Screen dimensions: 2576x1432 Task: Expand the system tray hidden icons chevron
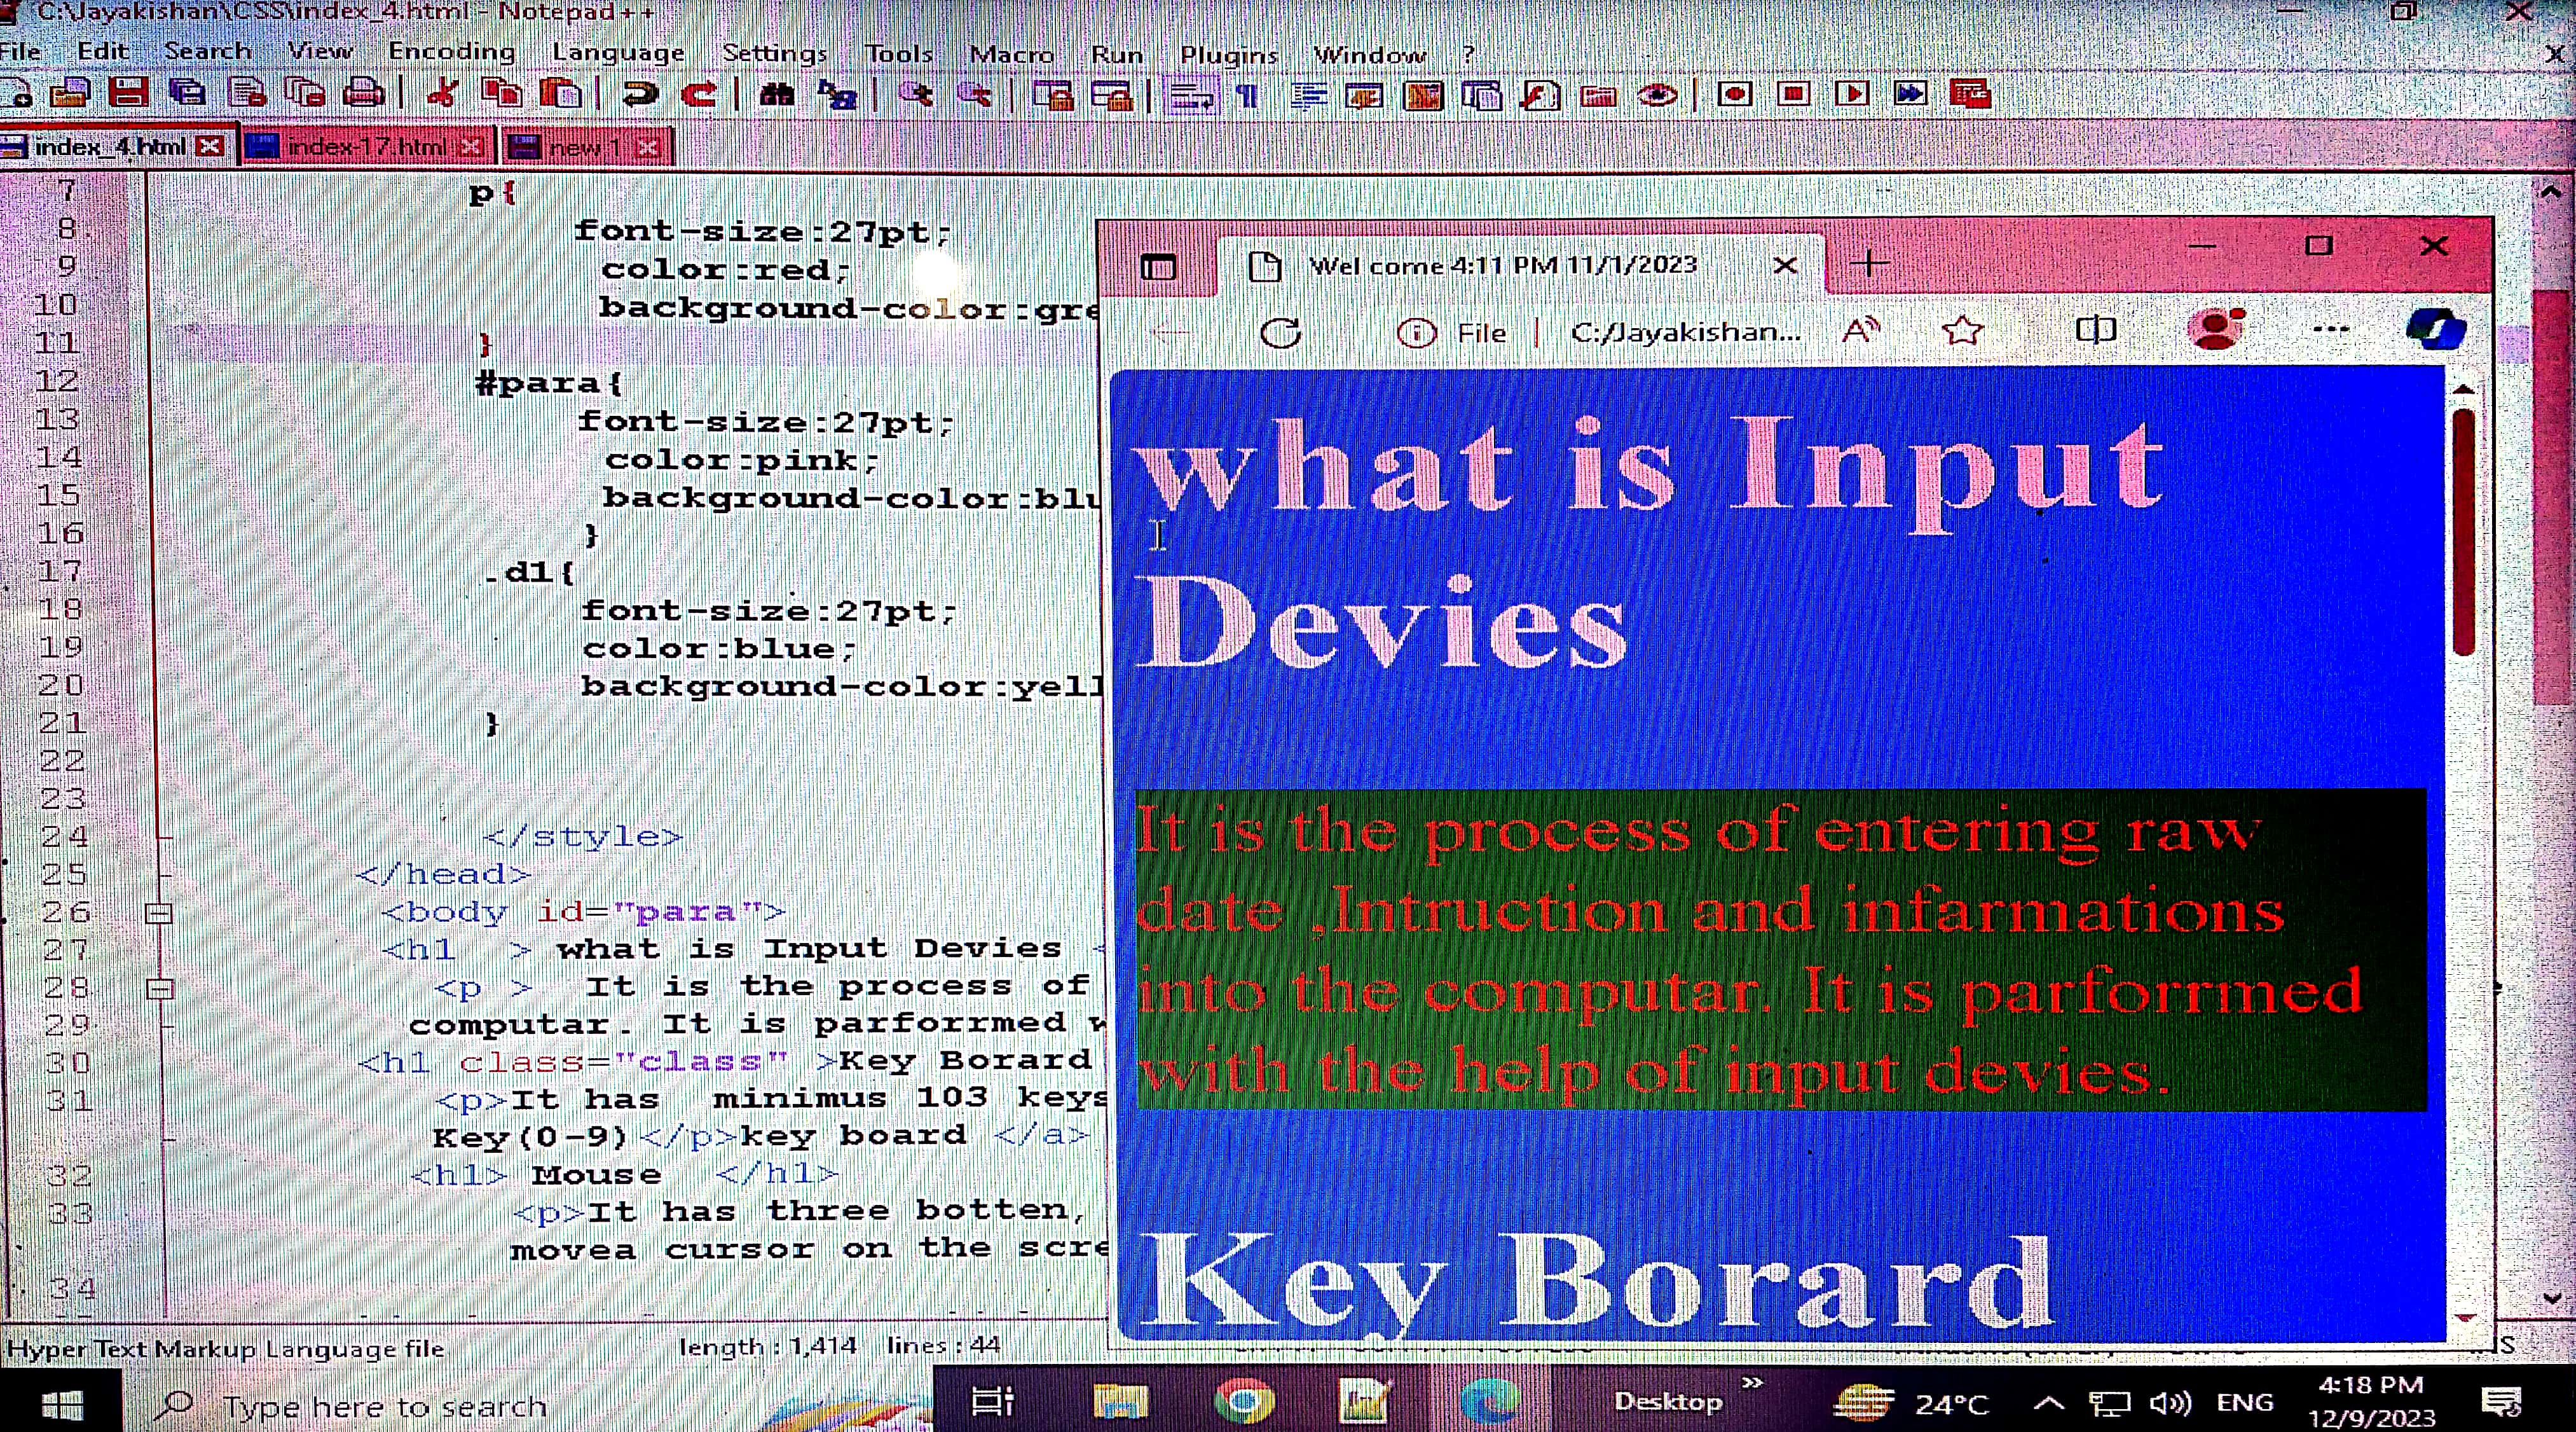[2048, 1404]
